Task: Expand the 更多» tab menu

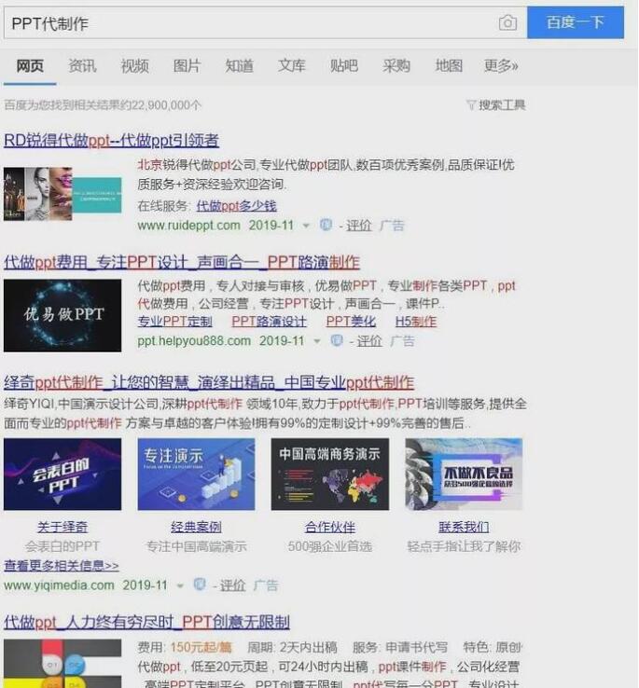Action: pos(501,65)
